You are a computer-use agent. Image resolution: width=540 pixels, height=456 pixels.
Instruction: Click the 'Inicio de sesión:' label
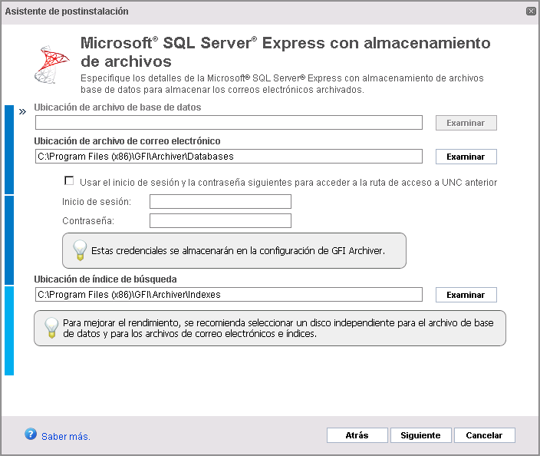pyautogui.click(x=97, y=202)
